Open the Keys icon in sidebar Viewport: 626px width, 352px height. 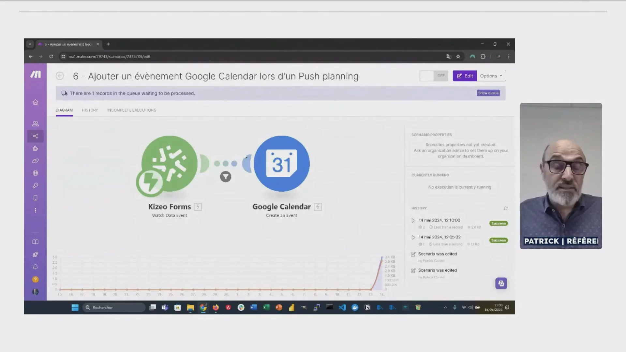tap(35, 185)
